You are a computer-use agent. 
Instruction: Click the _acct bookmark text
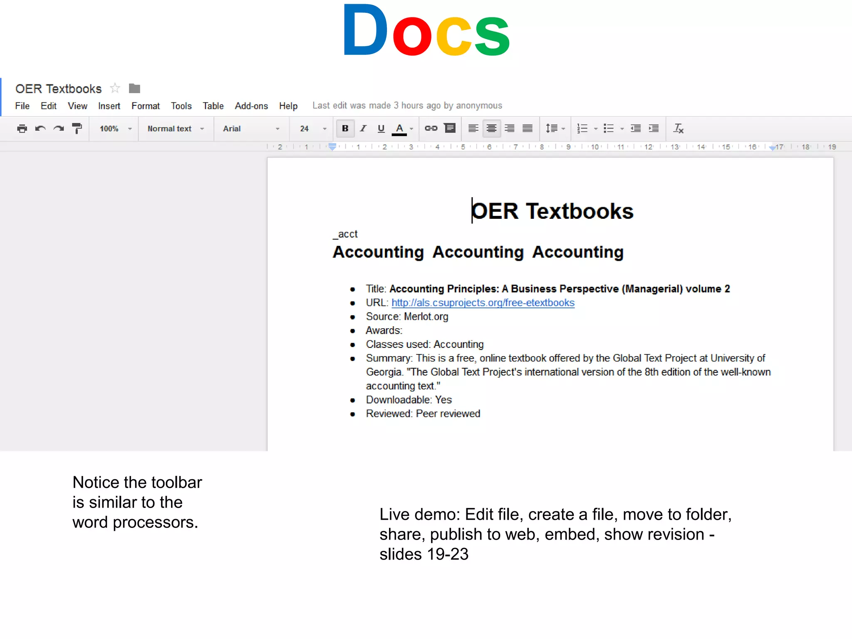[x=345, y=234]
